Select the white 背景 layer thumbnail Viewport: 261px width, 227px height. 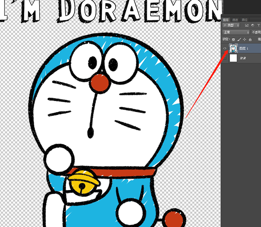tap(233, 58)
